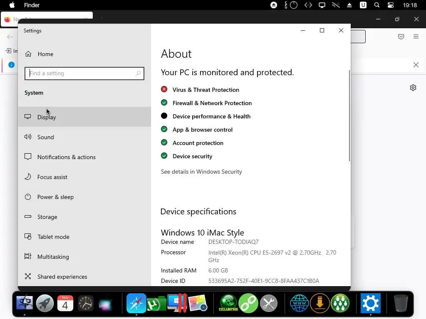Open the Trash bin in the dock
The width and height of the screenshot is (426, 319).
point(401,303)
